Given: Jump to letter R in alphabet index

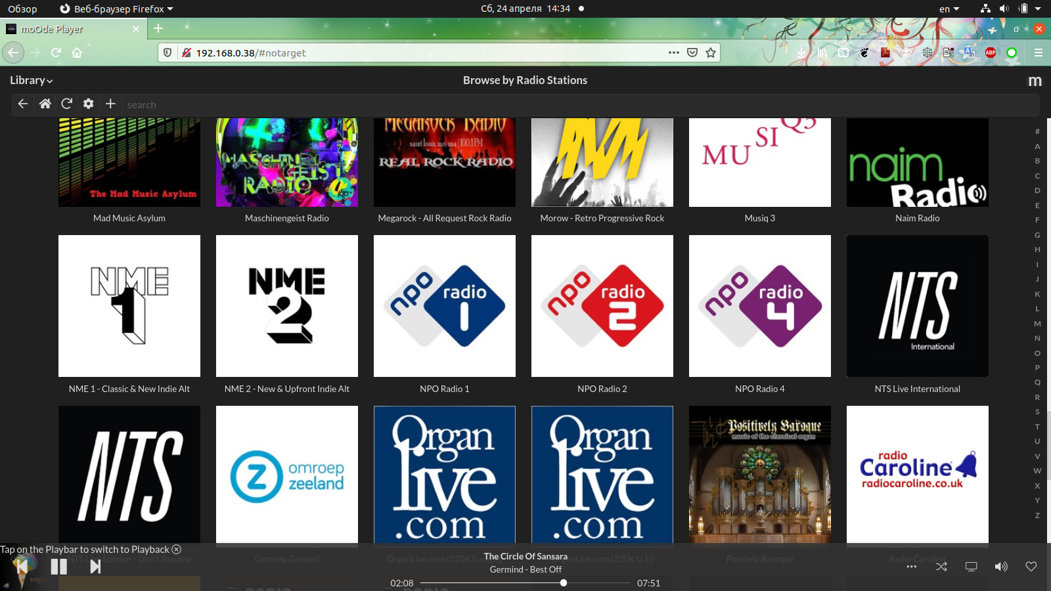Looking at the screenshot, I should [1037, 397].
